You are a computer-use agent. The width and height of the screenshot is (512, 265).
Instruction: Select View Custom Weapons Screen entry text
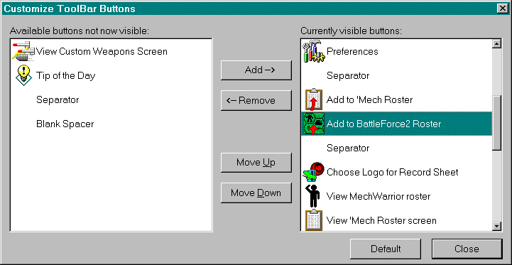102,52
